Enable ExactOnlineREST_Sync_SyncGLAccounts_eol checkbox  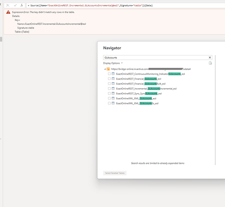click(109, 94)
